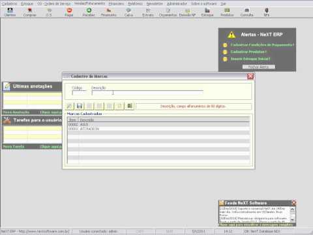Select the ASUS row in Marcas Cadastradas

click(x=158, y=125)
